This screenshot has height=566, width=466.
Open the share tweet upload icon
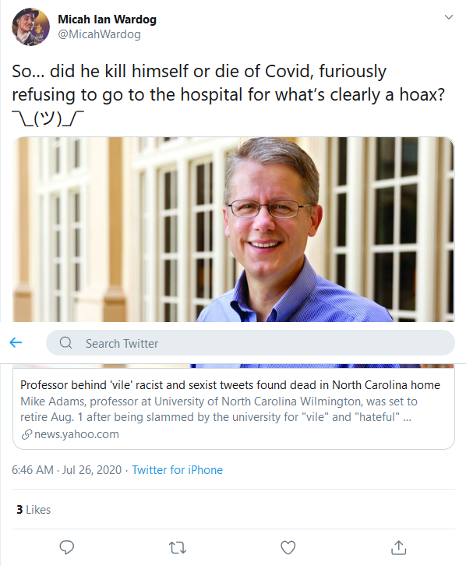398,547
